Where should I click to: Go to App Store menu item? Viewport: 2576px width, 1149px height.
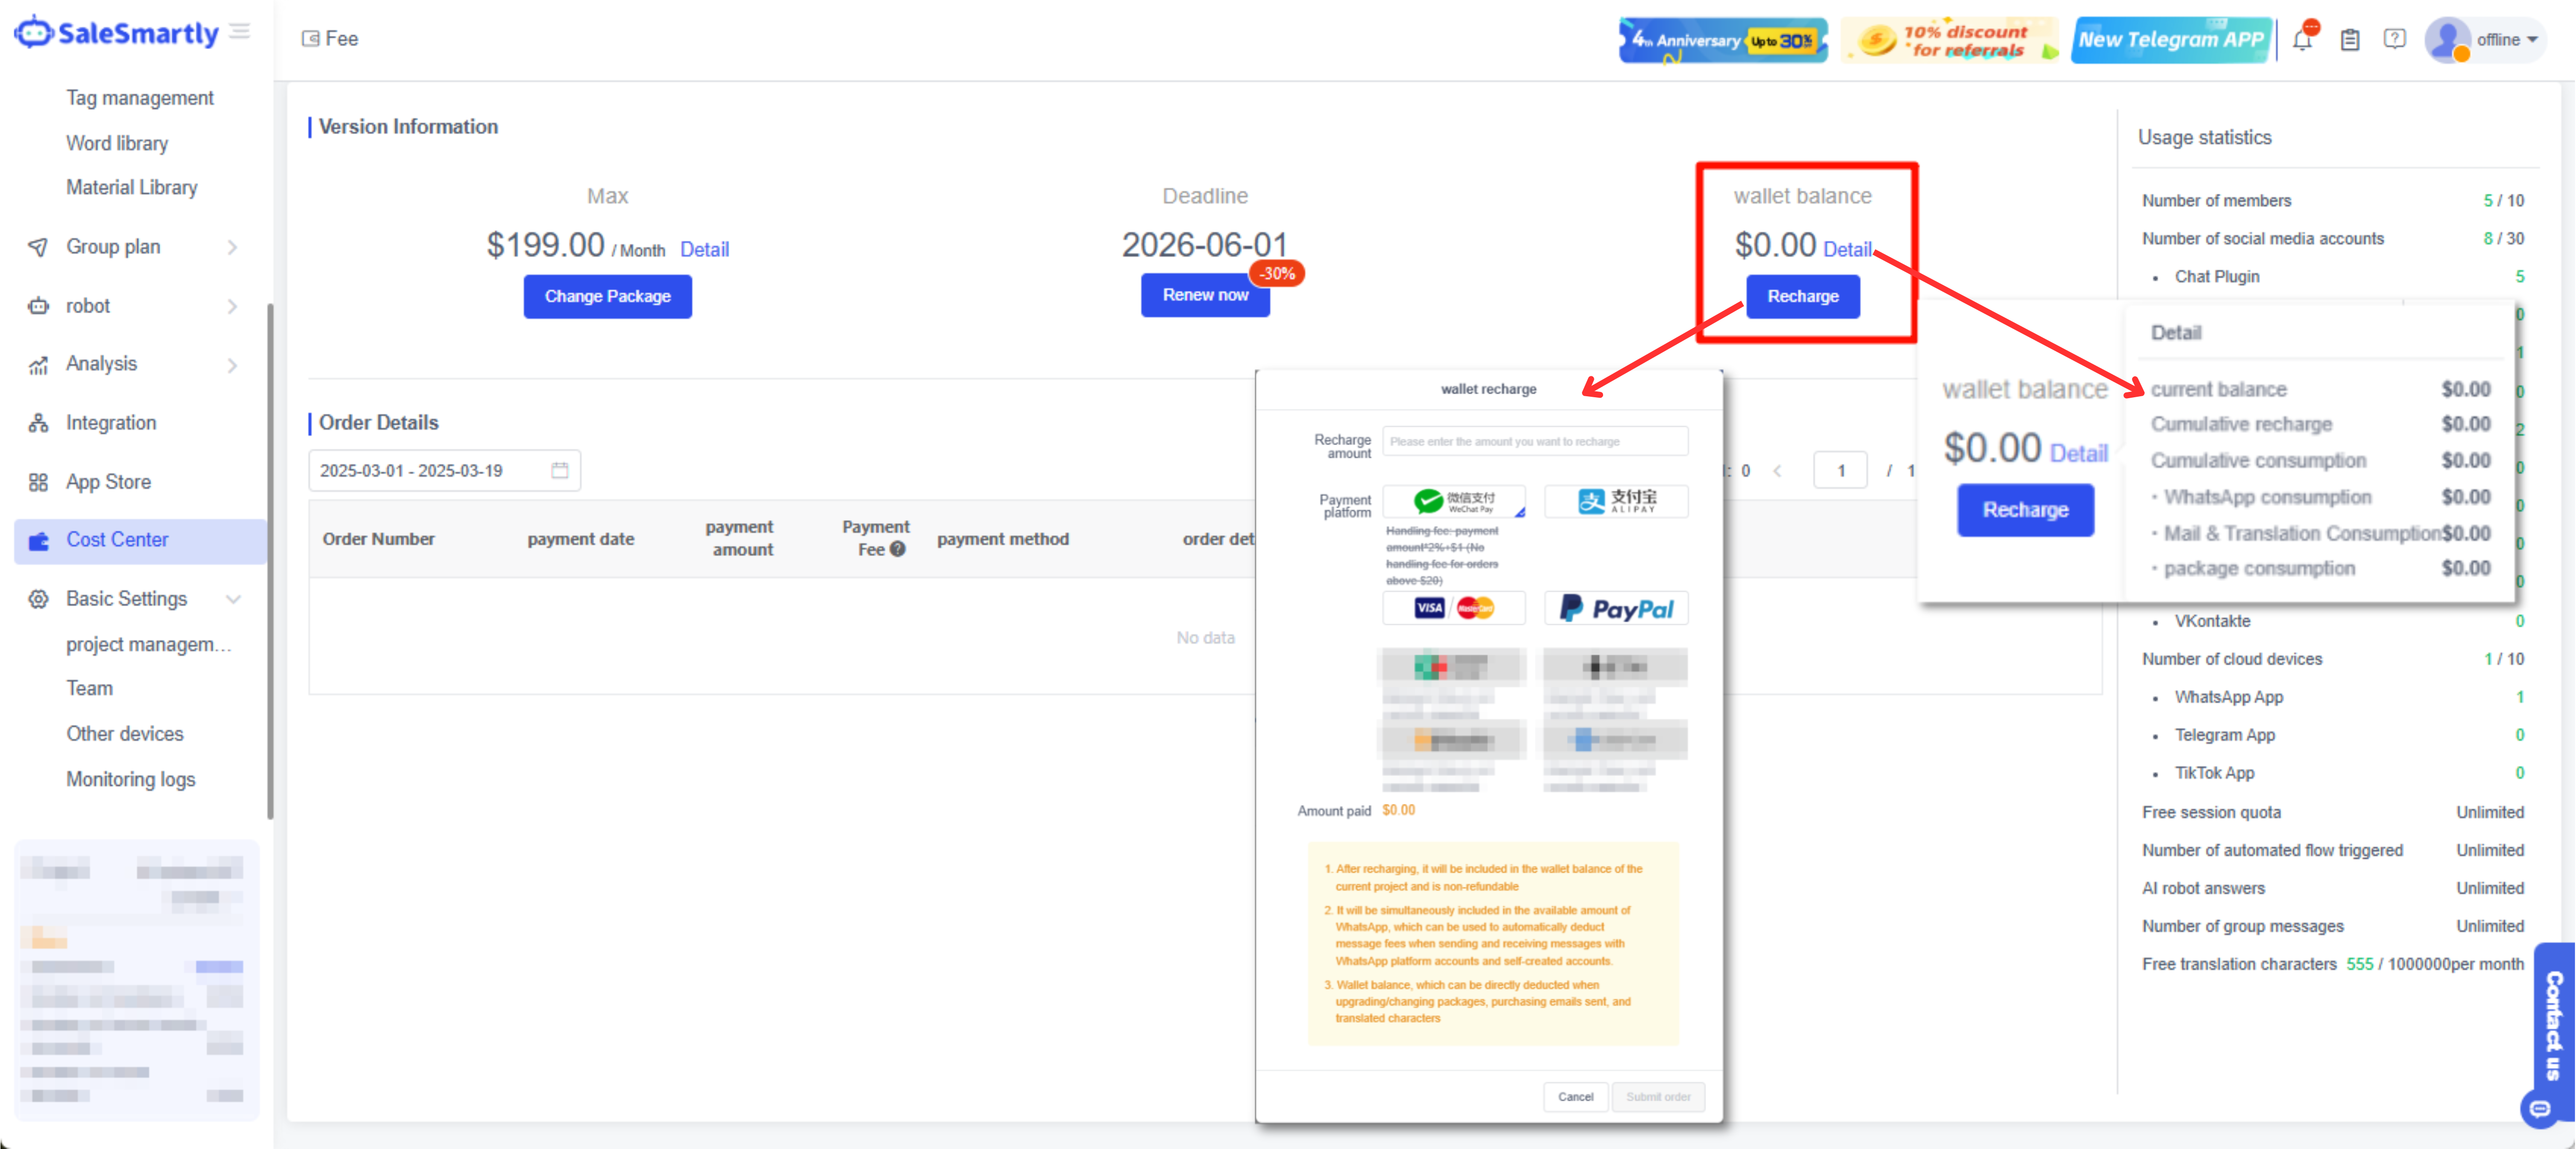(x=108, y=482)
